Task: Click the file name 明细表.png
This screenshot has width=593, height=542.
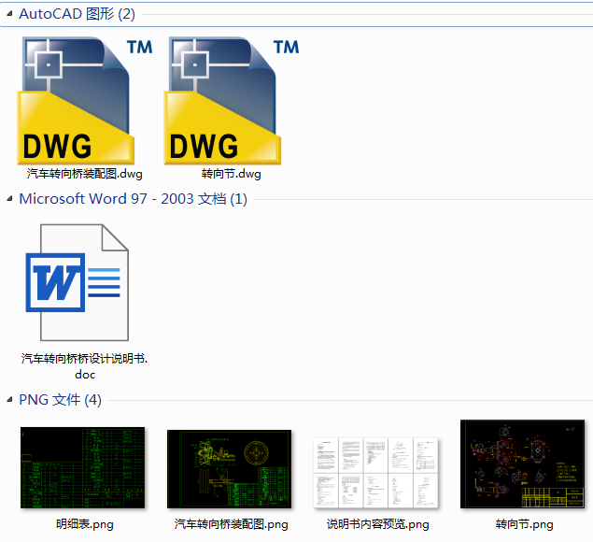Action: point(84,524)
